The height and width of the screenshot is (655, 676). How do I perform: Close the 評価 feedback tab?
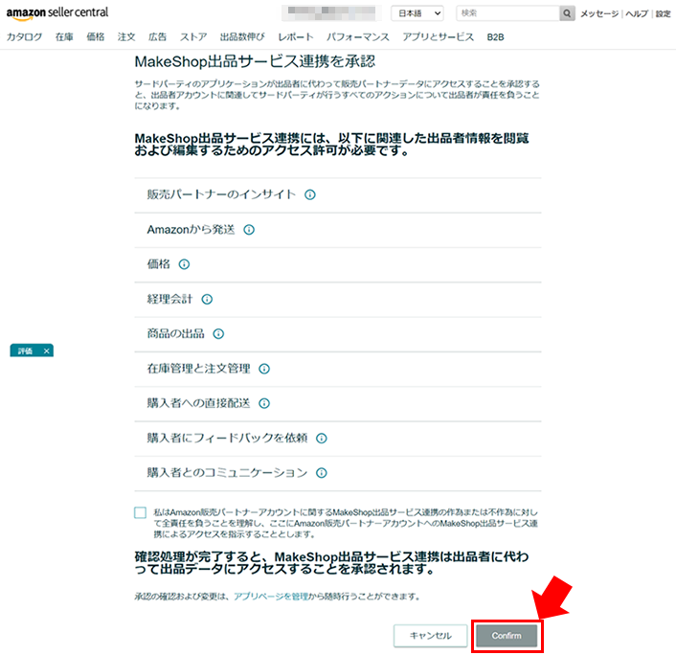47,351
